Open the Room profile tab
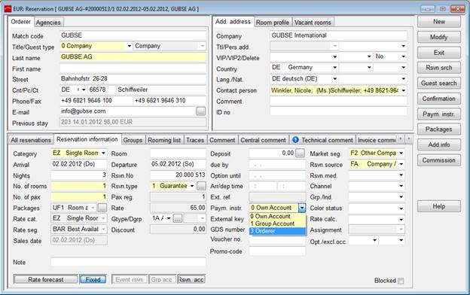470x295 pixels. [x=273, y=23]
